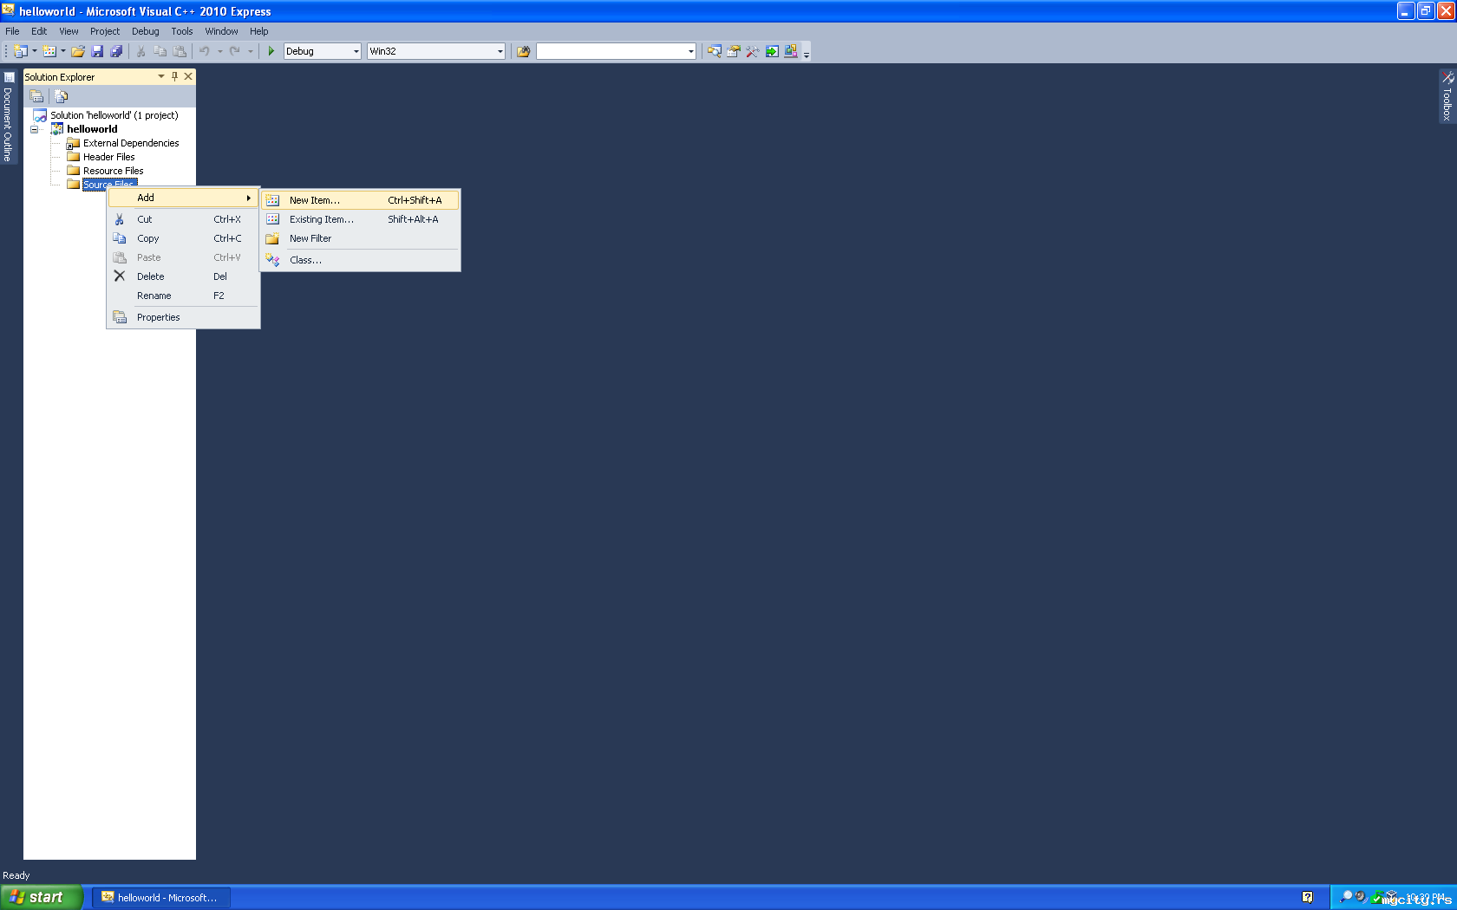Click the New Project toolbar icon
The width and height of the screenshot is (1457, 910).
pyautogui.click(x=21, y=51)
